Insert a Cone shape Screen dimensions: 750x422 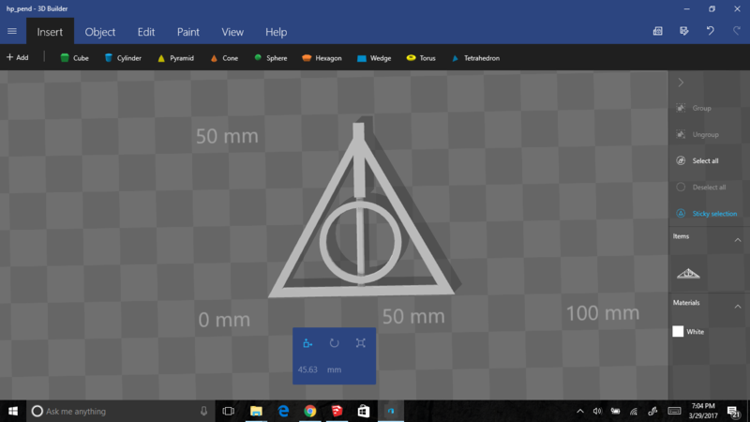224,58
